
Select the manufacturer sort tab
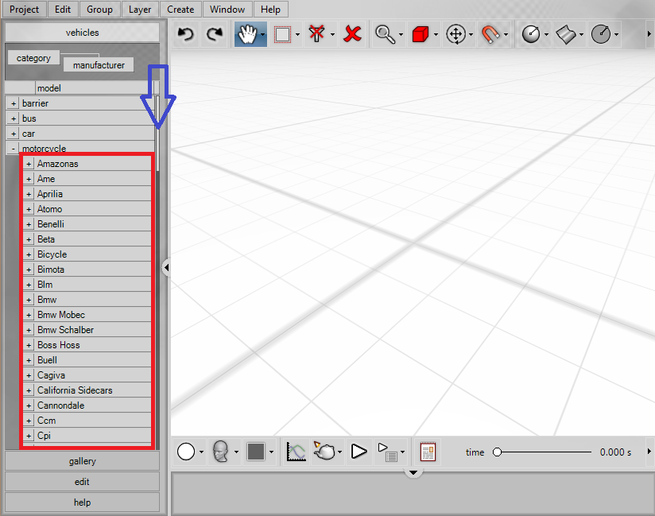[x=99, y=65]
